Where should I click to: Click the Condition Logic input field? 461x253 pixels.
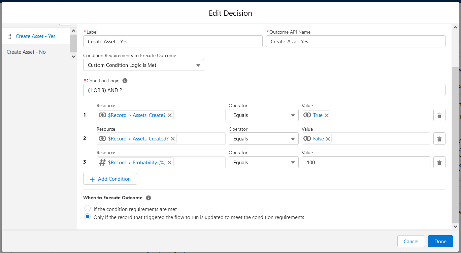click(264, 90)
